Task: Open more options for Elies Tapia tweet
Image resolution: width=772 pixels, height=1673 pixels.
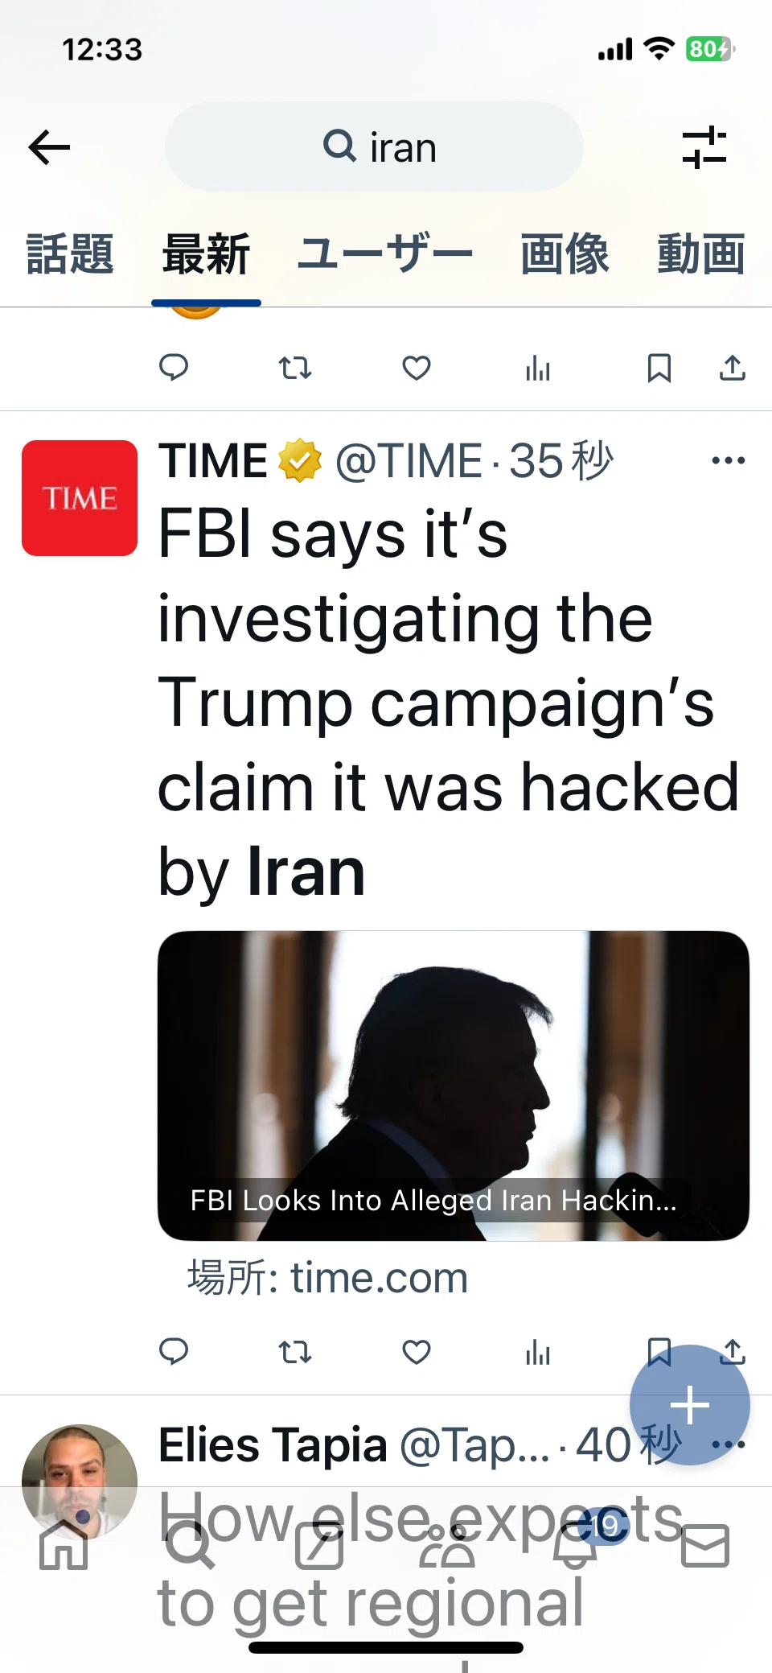Action: pos(729,1444)
